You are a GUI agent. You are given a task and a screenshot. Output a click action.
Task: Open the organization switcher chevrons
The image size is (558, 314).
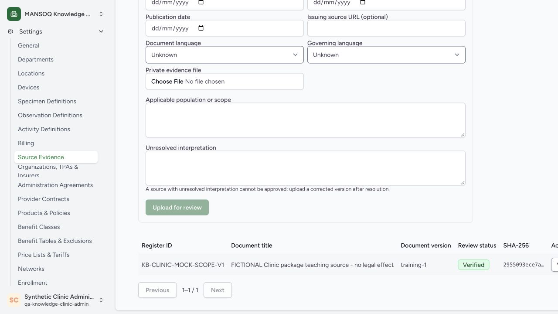click(x=101, y=14)
